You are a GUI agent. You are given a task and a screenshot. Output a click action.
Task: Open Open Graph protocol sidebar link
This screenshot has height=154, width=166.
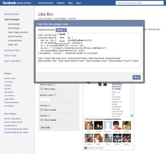(x=18, y=32)
